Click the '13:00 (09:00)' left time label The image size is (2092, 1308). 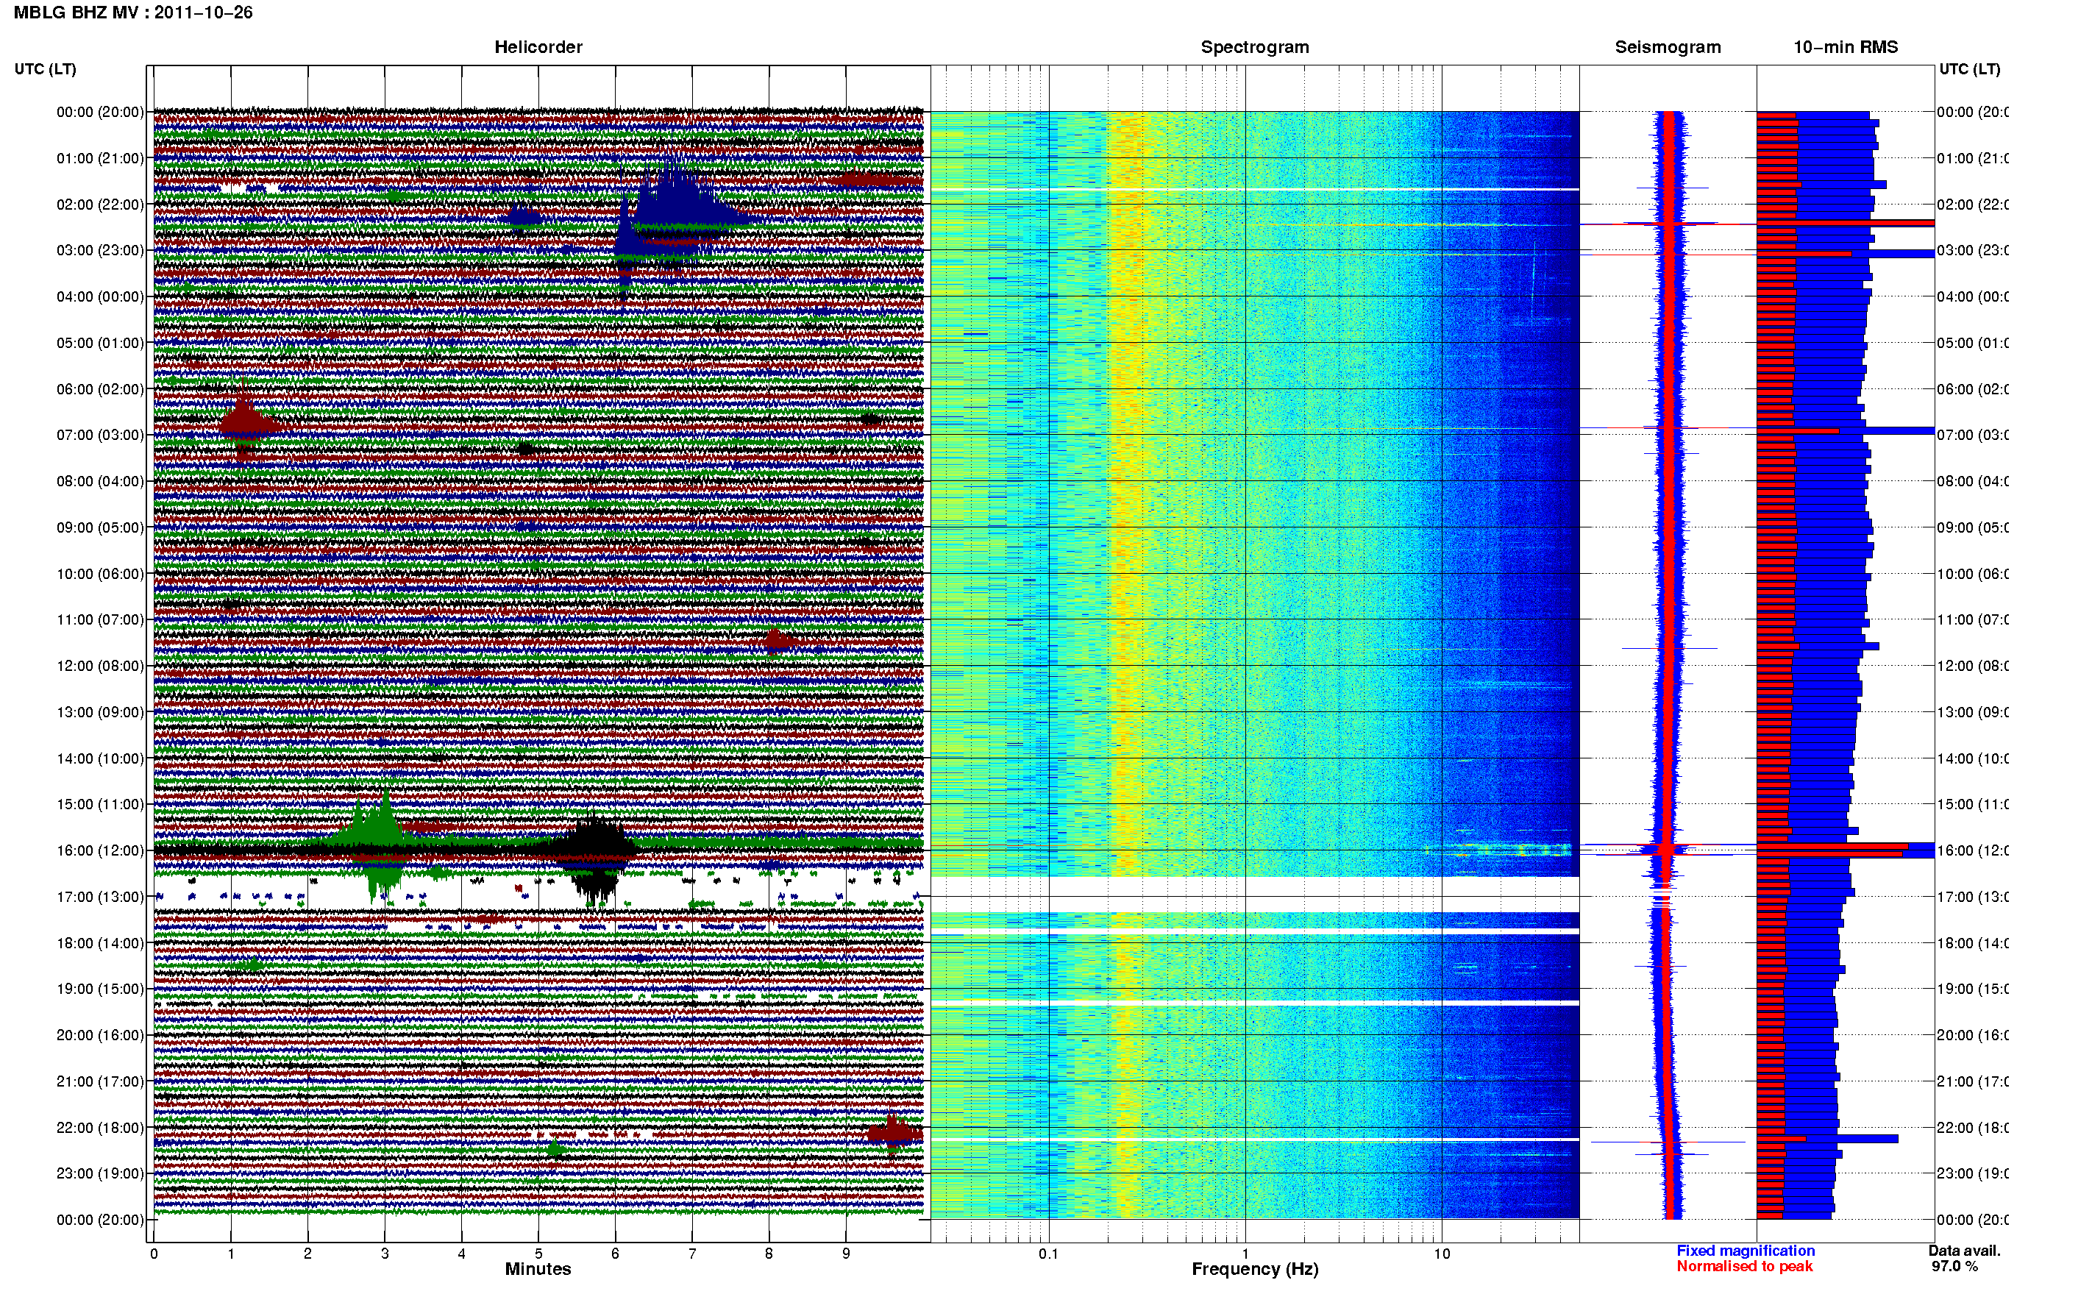click(x=100, y=712)
